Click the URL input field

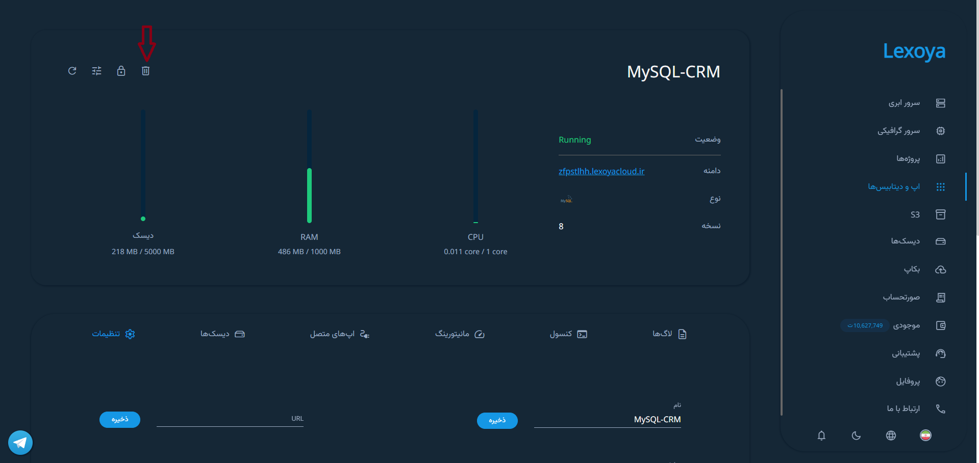(x=230, y=419)
